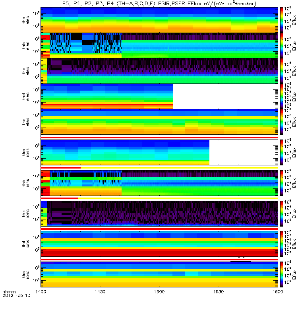Select the 'thc elec' axis label
298x318 pixels.
(26, 71)
